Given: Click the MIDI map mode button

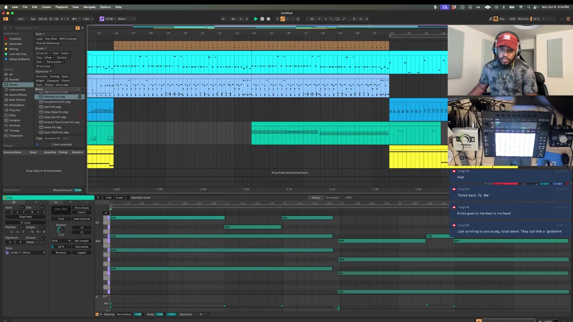Looking at the screenshot, I should 513,19.
